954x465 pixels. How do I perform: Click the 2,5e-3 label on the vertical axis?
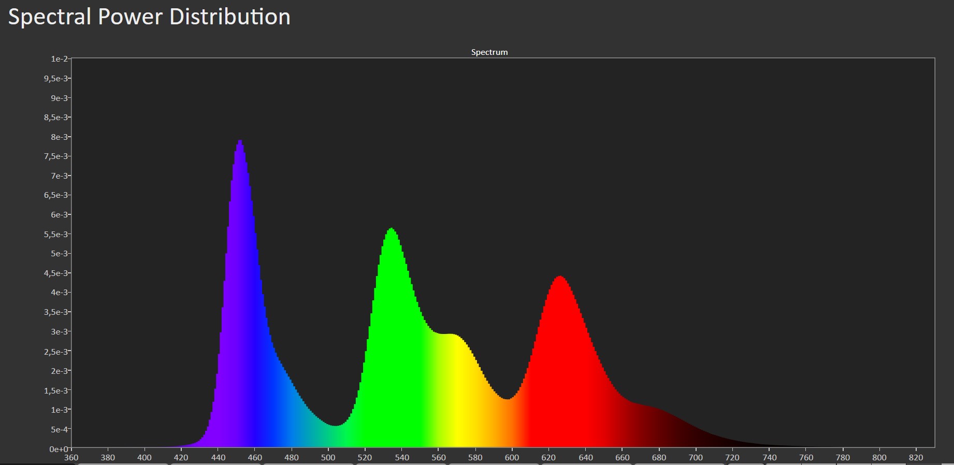click(x=56, y=352)
